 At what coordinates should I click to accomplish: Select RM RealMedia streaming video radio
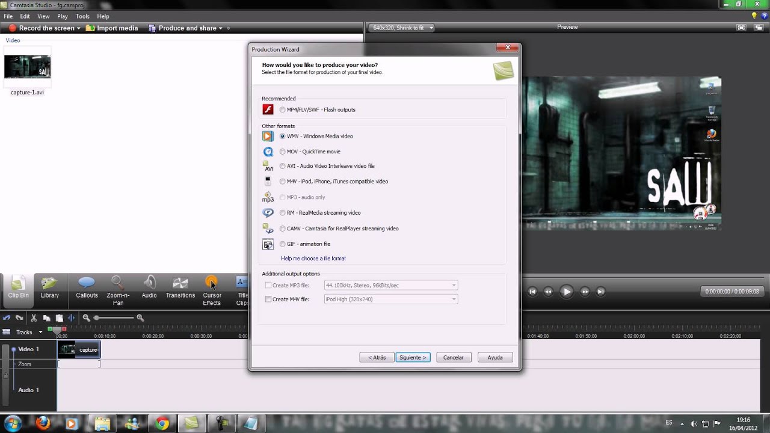coord(283,213)
